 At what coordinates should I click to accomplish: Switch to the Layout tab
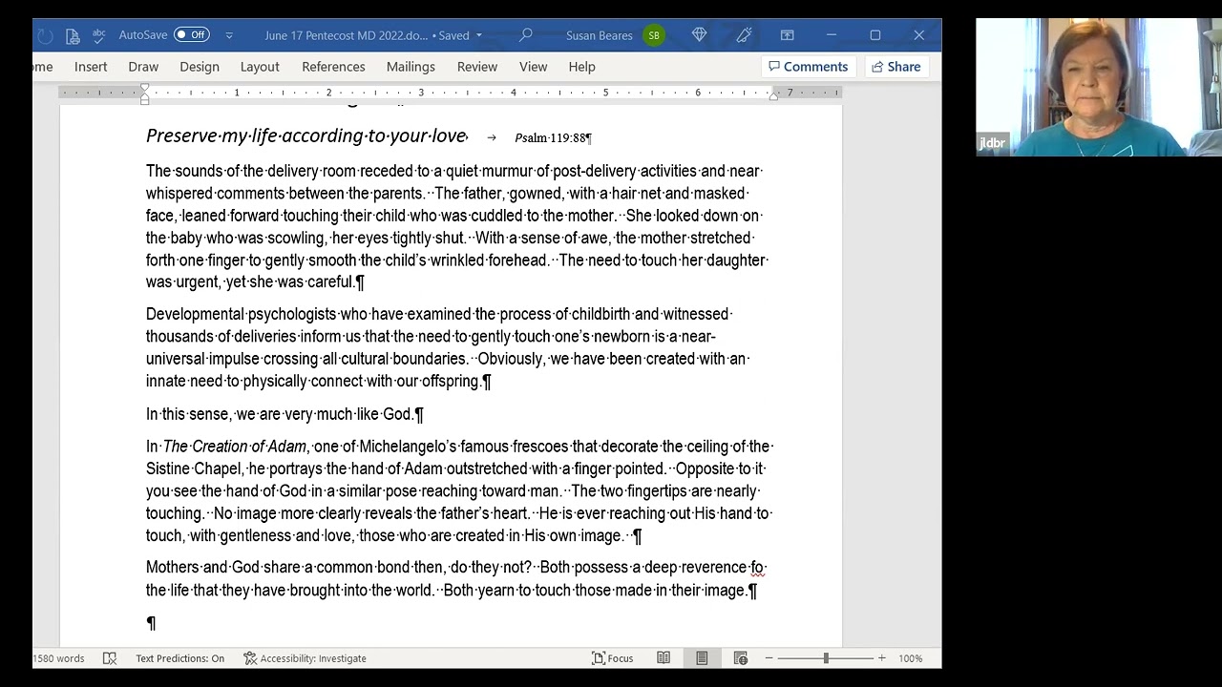[x=260, y=67]
